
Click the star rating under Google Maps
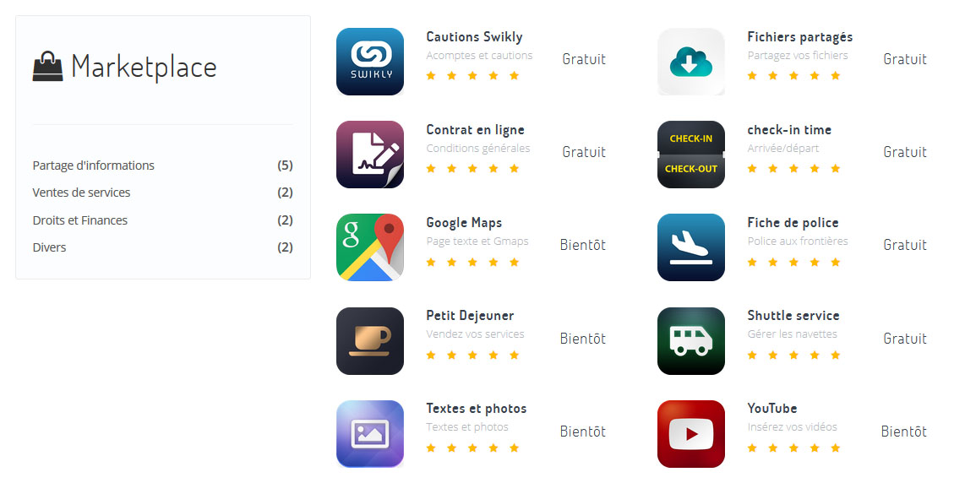pos(472,262)
